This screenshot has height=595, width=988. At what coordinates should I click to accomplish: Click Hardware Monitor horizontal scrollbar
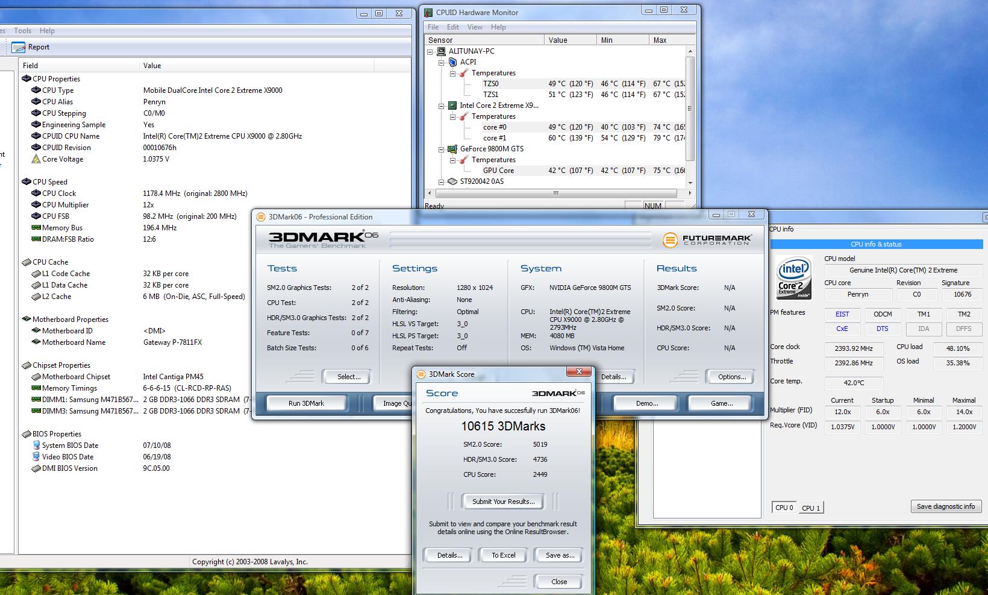(x=555, y=194)
